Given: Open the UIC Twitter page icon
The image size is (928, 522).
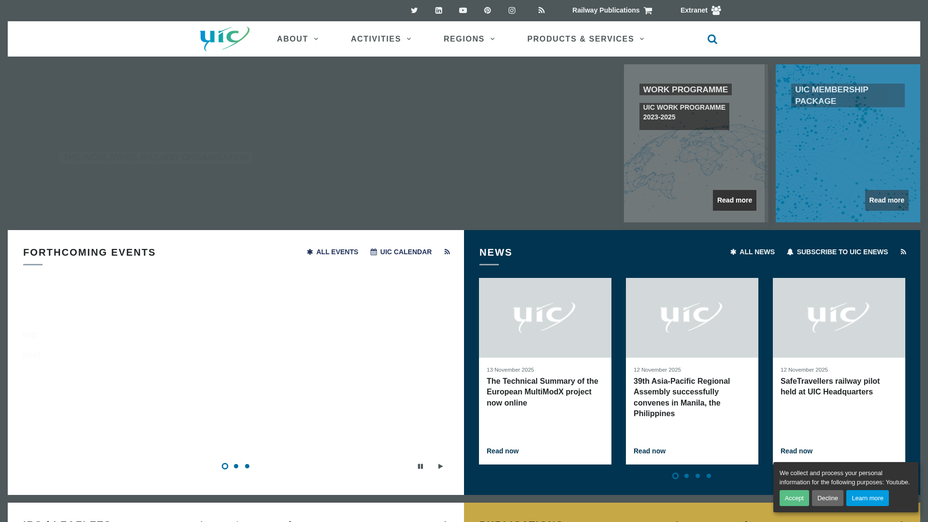Looking at the screenshot, I should 414,10.
